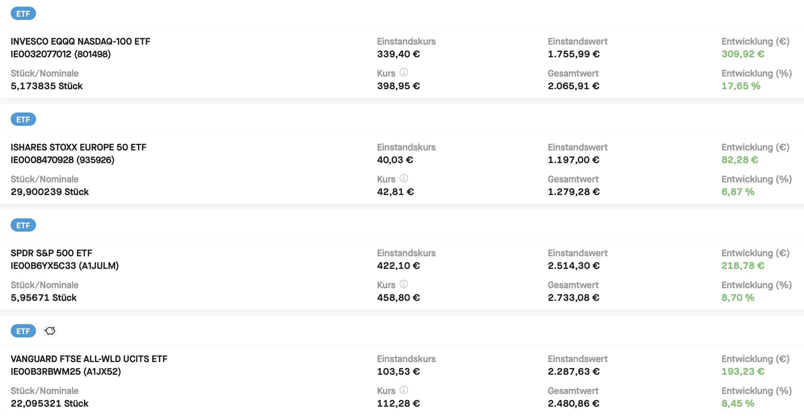Click the ETF badge beside the piggy bank
Image resolution: width=804 pixels, height=416 pixels.
click(23, 331)
